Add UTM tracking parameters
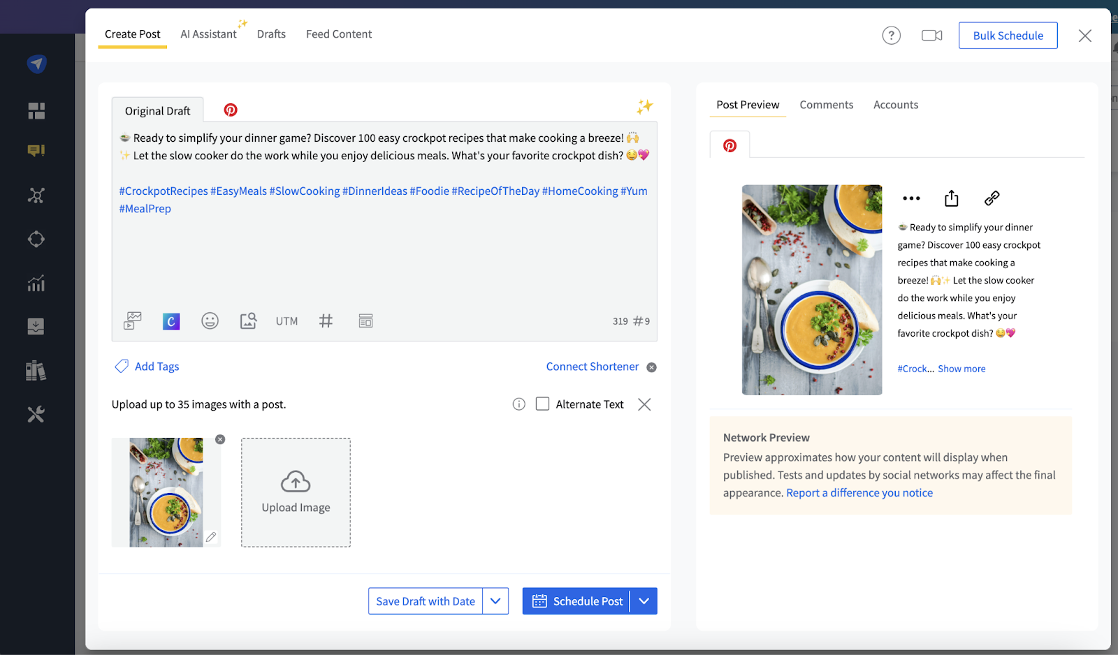This screenshot has height=655, width=1118. 286,321
